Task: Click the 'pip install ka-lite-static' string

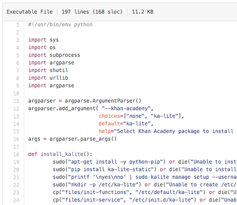Action: pos(111,169)
